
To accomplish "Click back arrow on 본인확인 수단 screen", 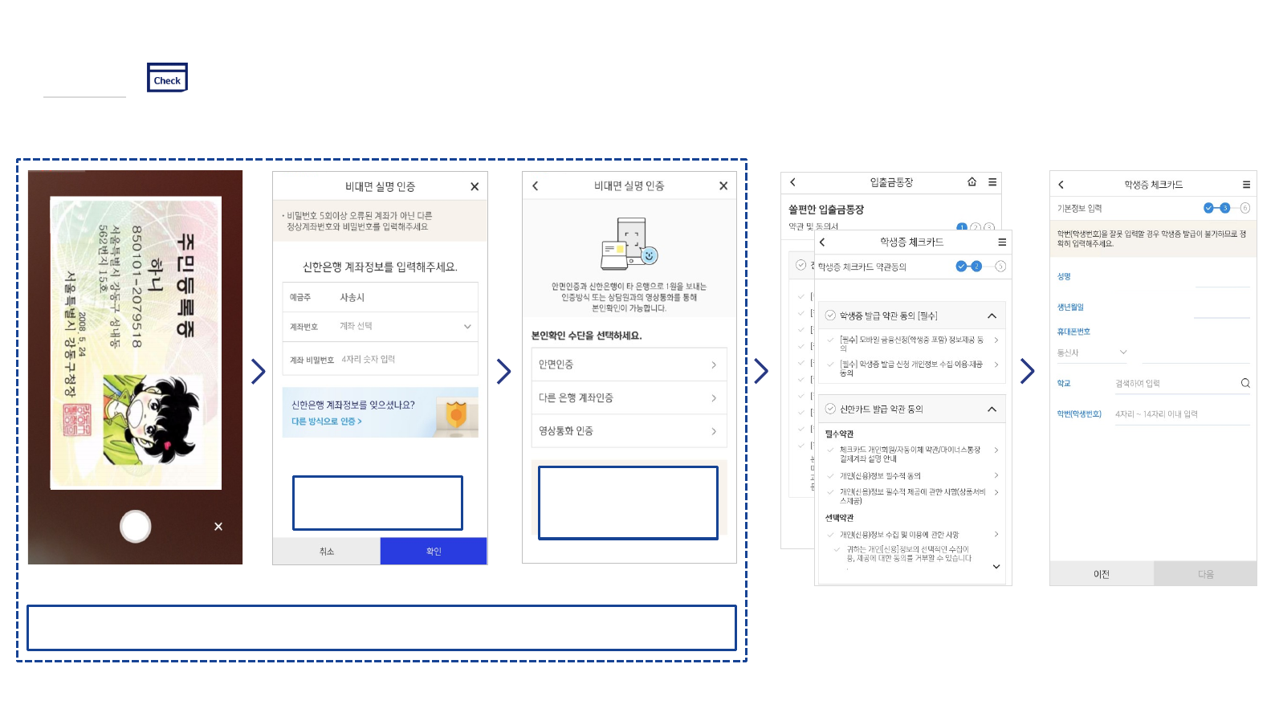I will click(x=536, y=186).
